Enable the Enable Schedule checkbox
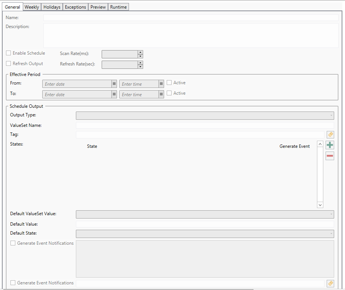The image size is (345, 290). coord(9,53)
